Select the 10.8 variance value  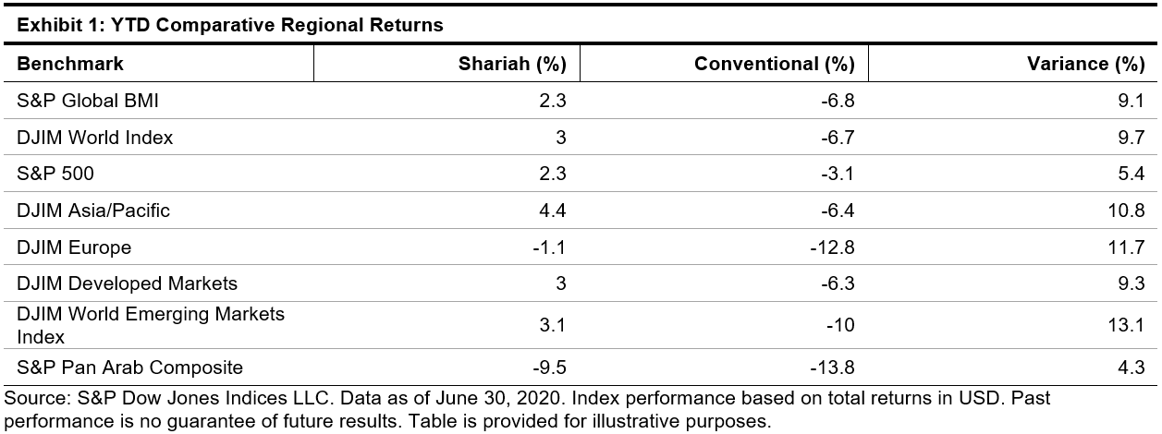click(x=1129, y=211)
